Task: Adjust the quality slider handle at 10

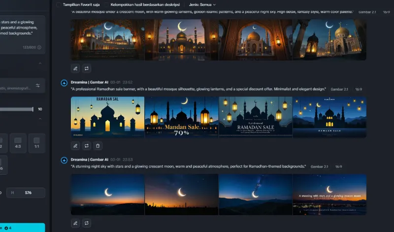Action: pyautogui.click(x=33, y=109)
